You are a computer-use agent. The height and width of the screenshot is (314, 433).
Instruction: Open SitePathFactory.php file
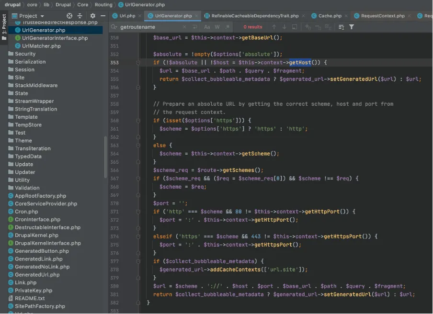click(x=37, y=306)
